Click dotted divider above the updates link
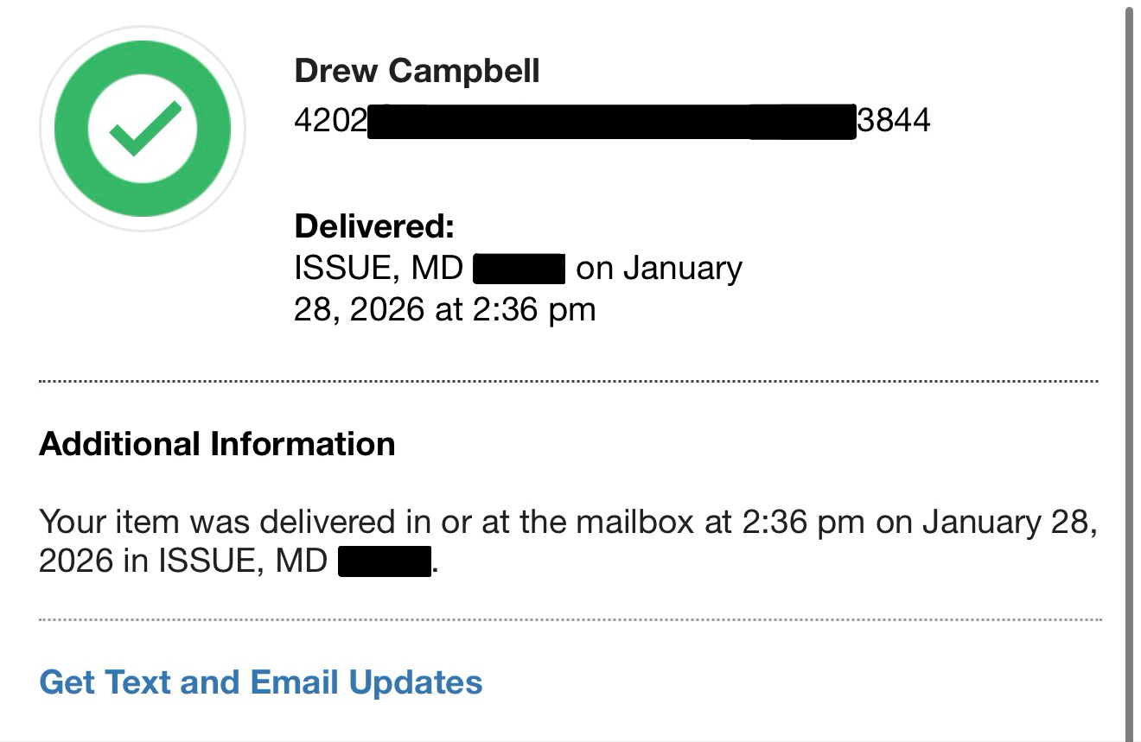This screenshot has width=1141, height=742. pyautogui.click(x=568, y=620)
